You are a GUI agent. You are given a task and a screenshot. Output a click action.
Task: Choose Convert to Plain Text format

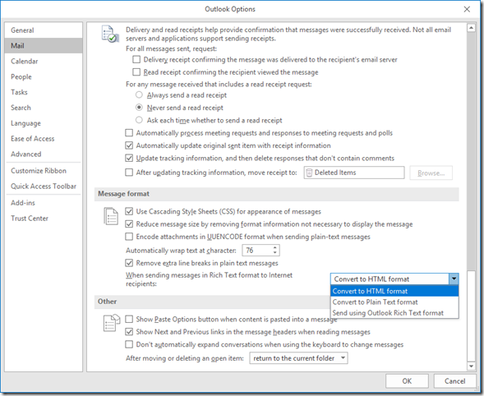(x=394, y=302)
